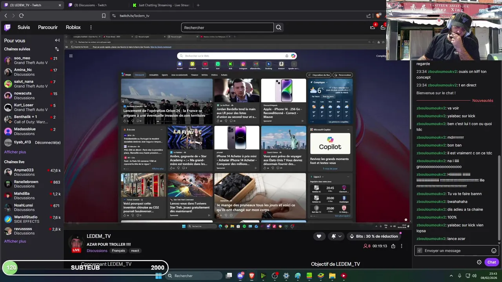The height and width of the screenshot is (282, 502).
Task: Show hidden system tray icons
Action: [451, 276]
